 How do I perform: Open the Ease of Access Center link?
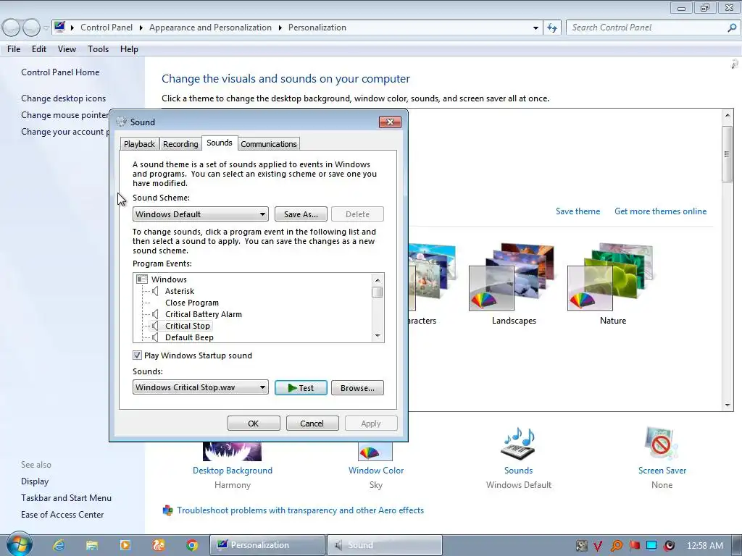[62, 515]
